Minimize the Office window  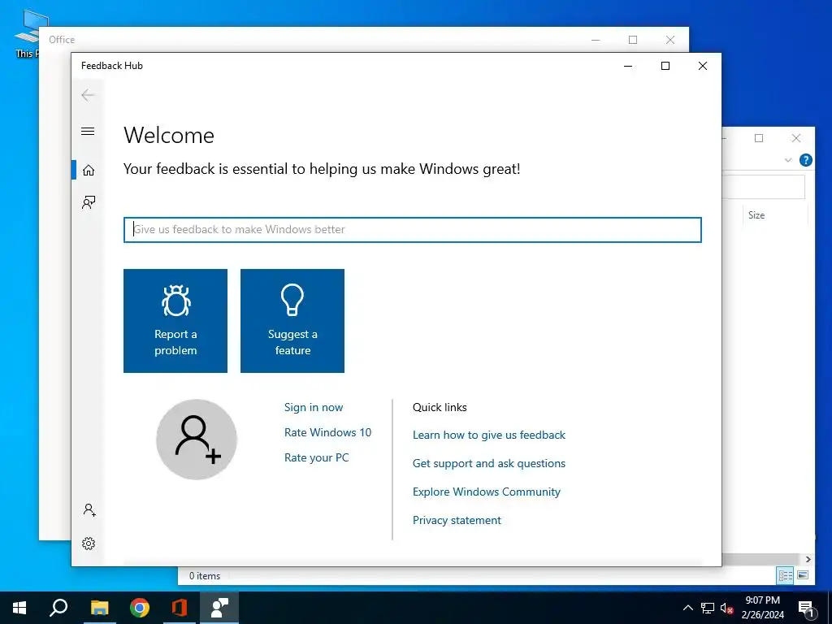coord(596,40)
